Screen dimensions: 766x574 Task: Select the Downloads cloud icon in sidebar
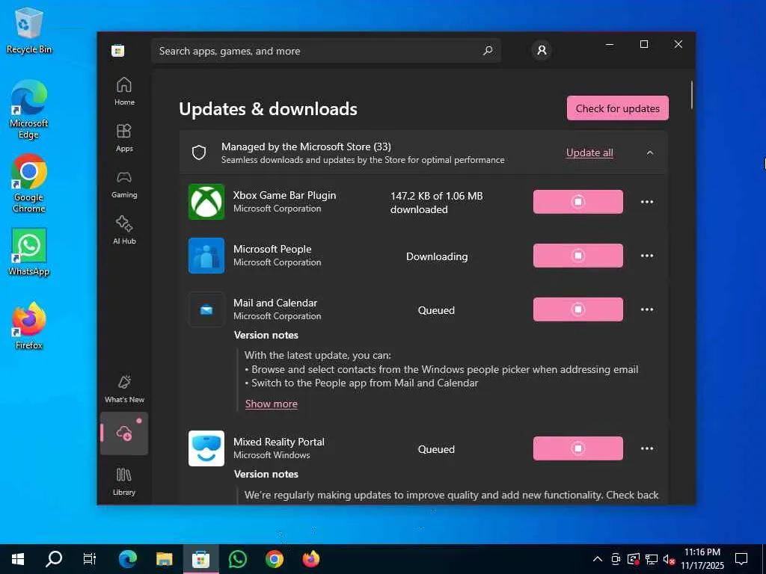(124, 433)
